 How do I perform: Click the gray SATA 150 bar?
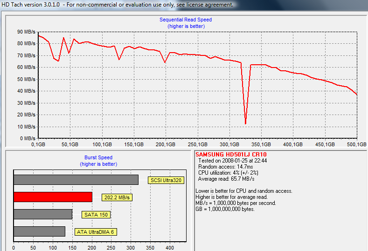[x=43, y=214]
